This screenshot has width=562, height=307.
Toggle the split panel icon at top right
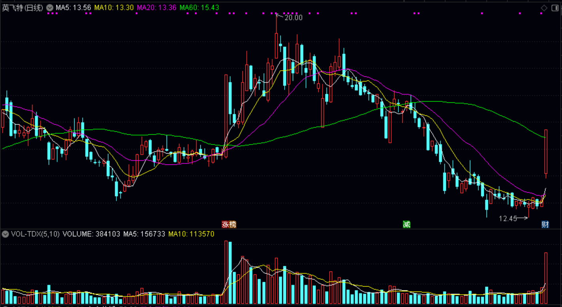554,8
